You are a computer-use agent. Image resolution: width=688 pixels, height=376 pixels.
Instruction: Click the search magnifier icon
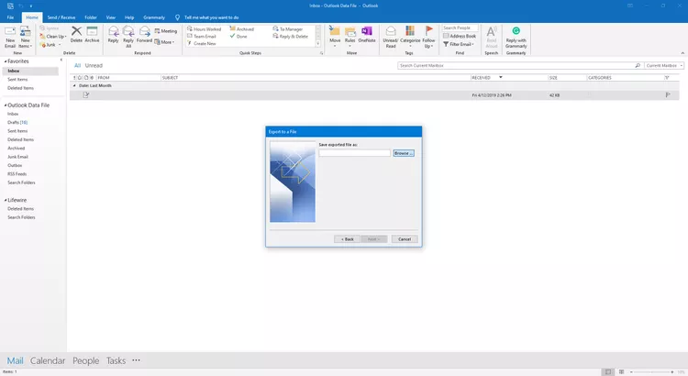tap(638, 65)
